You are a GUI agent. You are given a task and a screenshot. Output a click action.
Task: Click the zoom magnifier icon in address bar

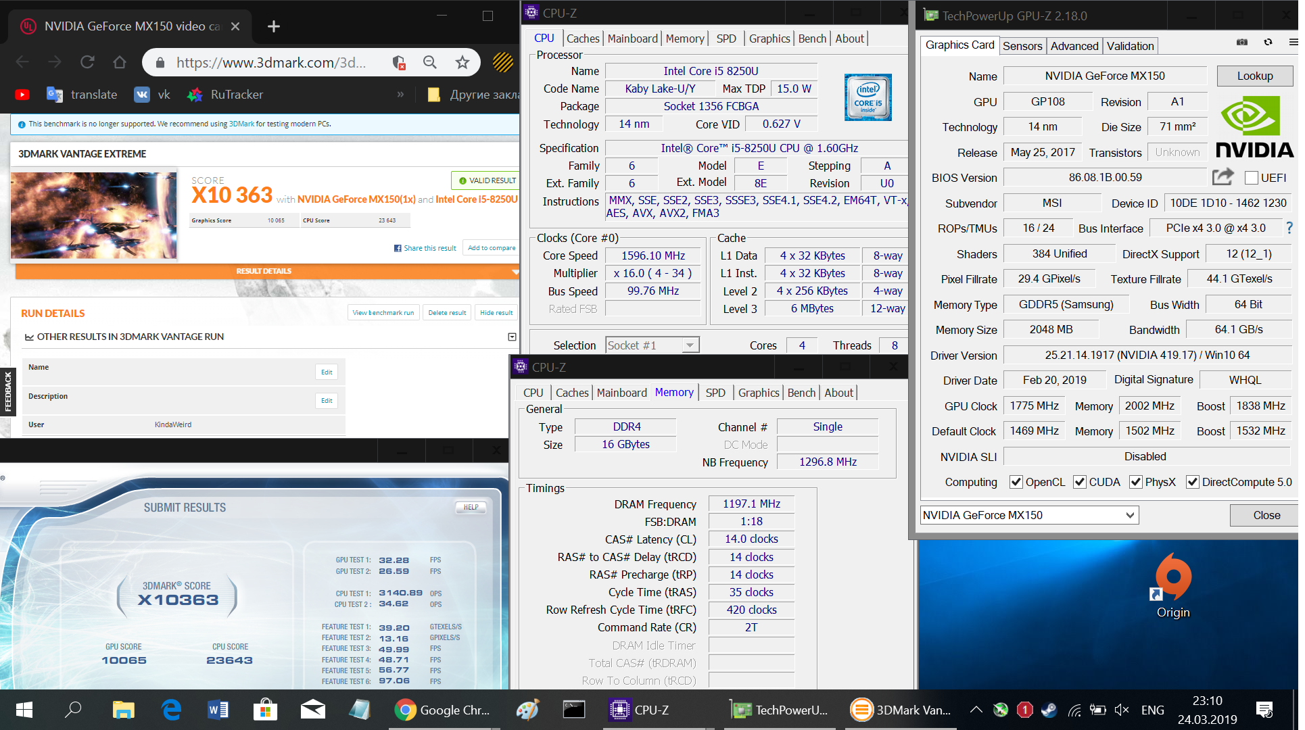430,62
